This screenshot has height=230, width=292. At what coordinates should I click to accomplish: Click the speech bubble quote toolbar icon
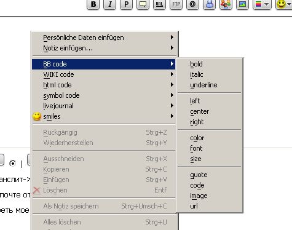coord(143,4)
